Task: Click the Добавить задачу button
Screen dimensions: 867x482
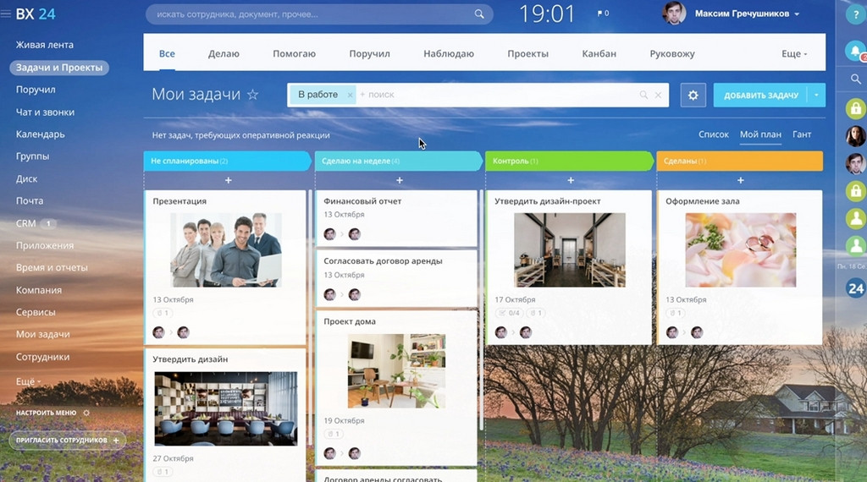Action: (x=760, y=95)
